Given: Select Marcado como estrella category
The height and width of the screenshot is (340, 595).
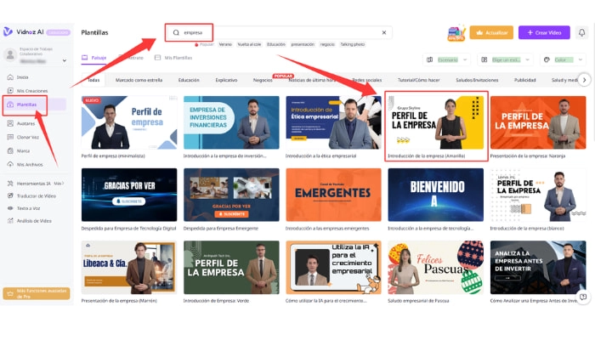Looking at the screenshot, I should coord(139,80).
